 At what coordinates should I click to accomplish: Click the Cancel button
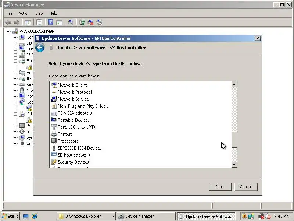(245, 187)
